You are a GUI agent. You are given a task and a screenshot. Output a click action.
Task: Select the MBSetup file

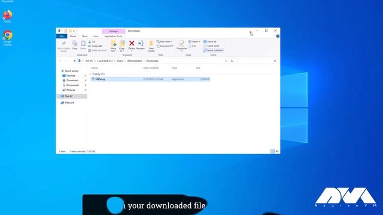150,79
